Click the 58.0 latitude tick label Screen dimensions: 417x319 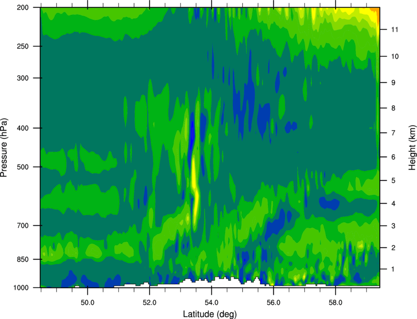[336, 302]
